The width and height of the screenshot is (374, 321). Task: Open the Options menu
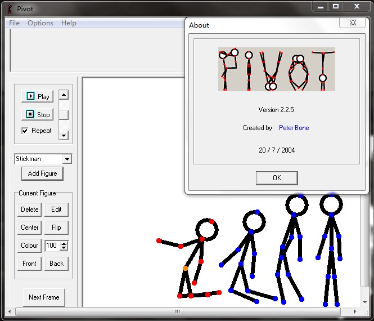tap(40, 23)
